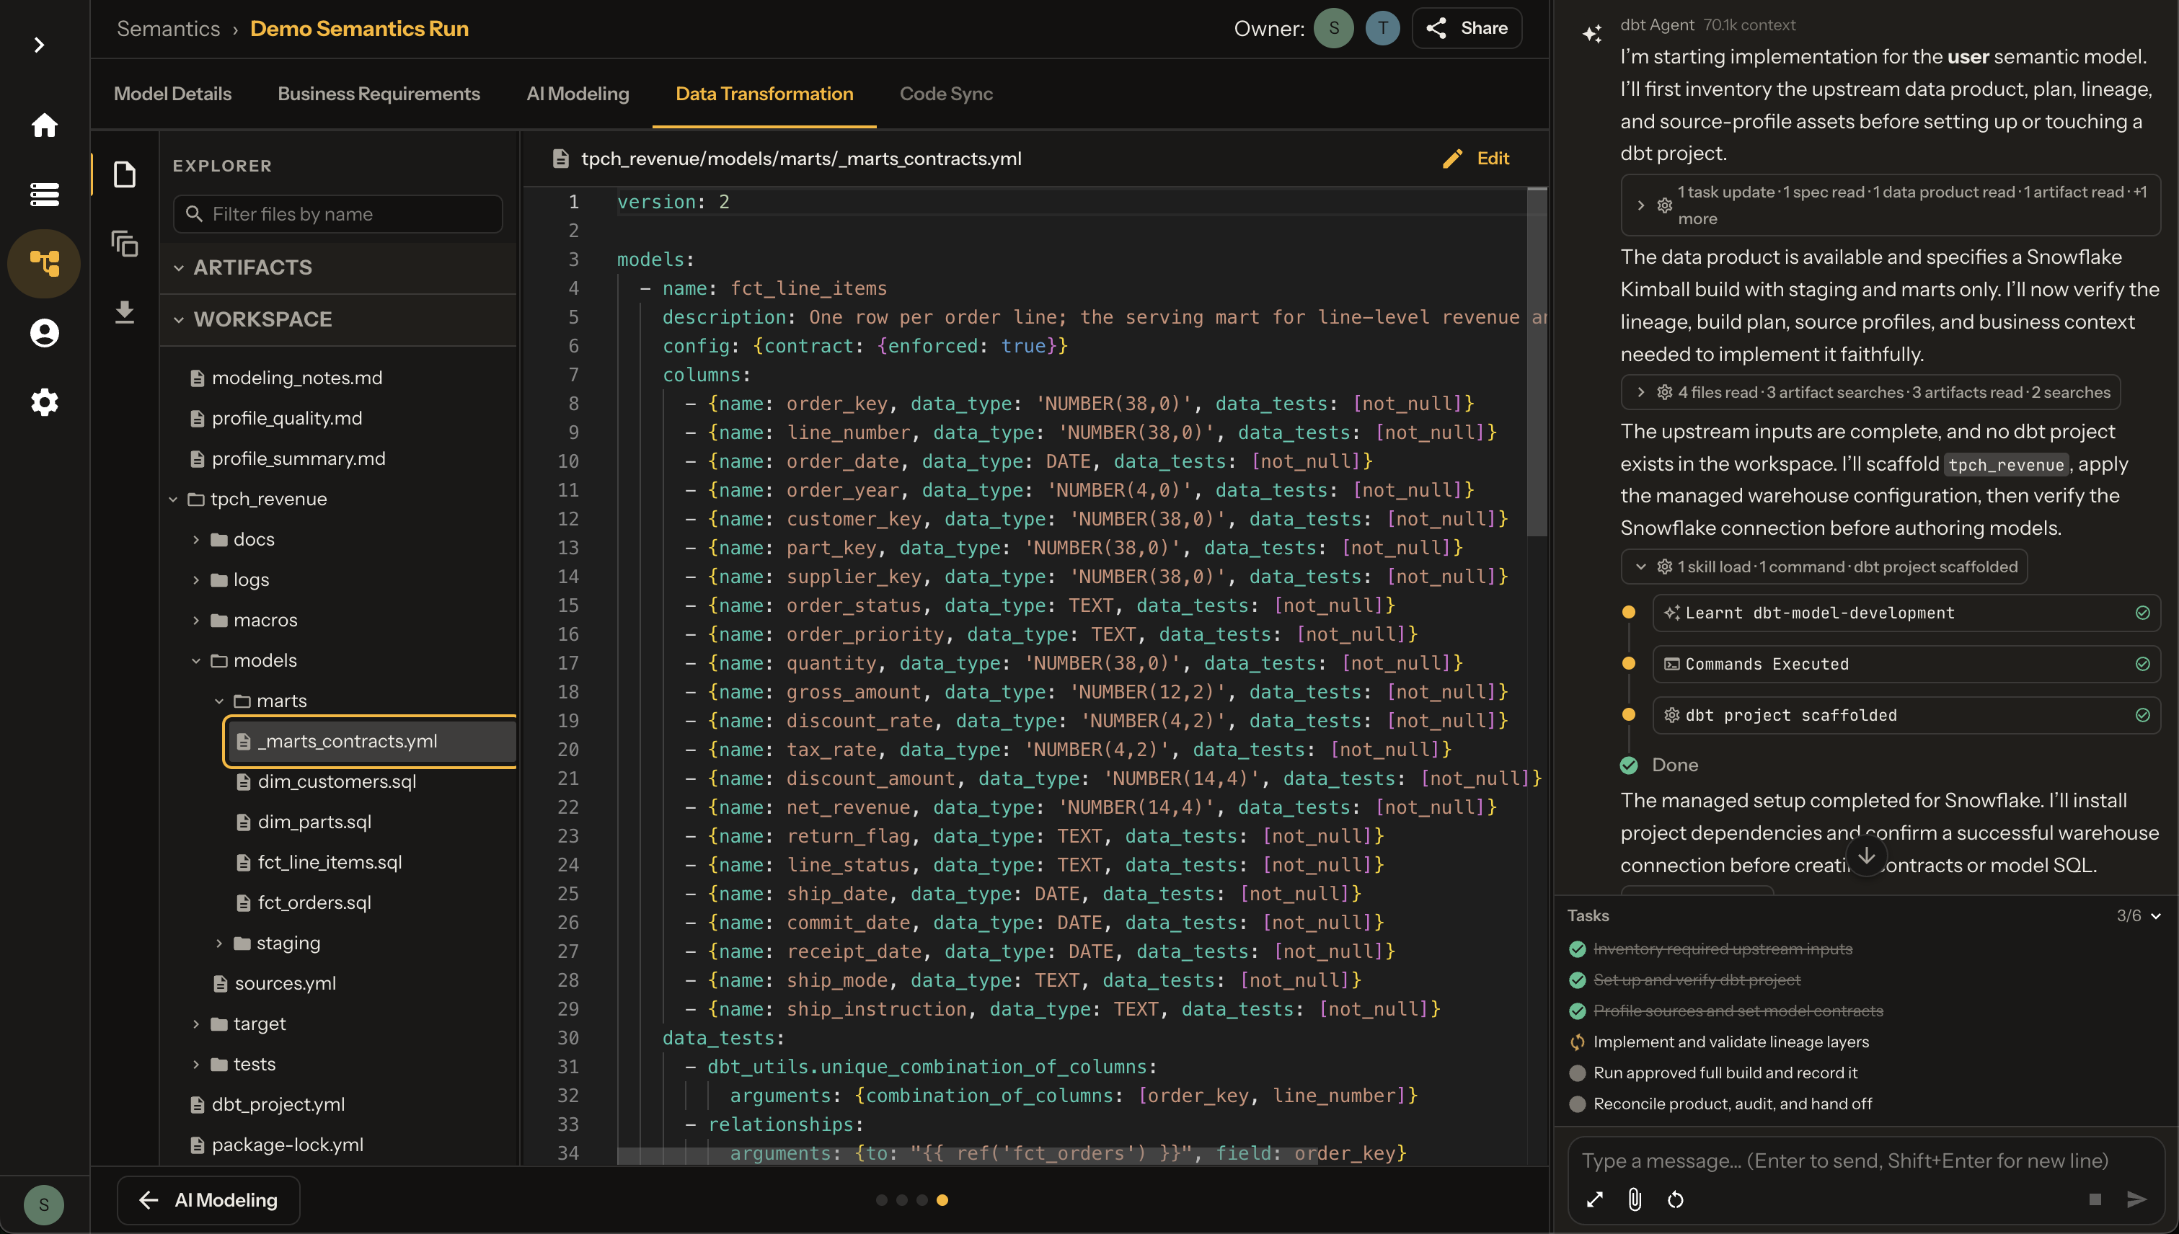Select the lineage/semantics tree icon in sidebar
Viewport: 2179px width, 1234px height.
click(x=44, y=264)
